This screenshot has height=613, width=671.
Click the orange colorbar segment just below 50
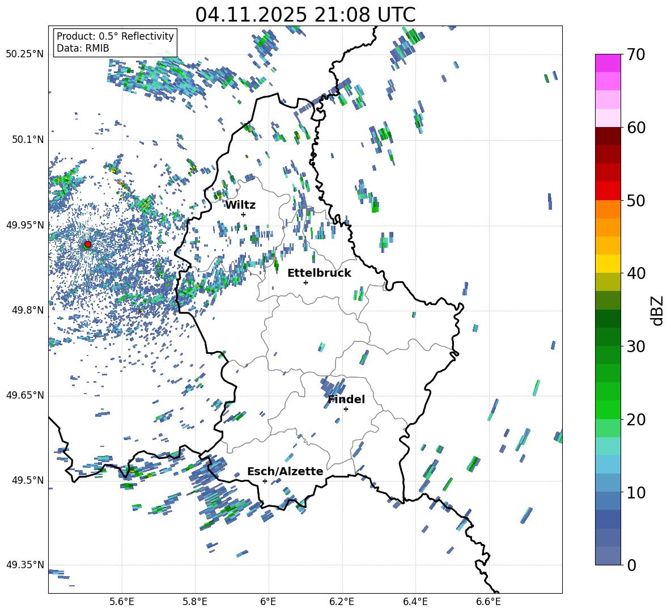point(608,209)
